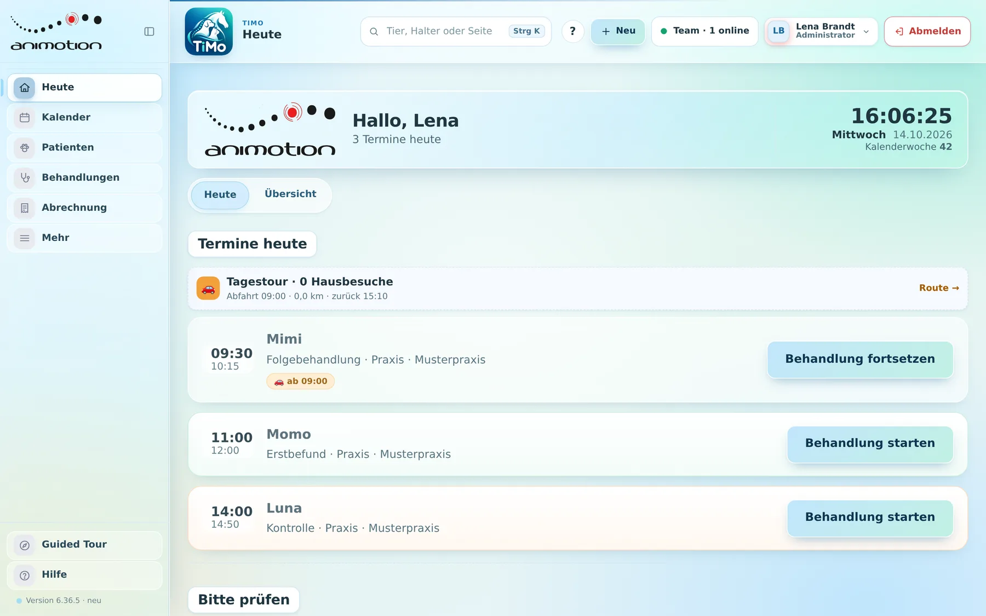Image resolution: width=986 pixels, height=616 pixels.
Task: Open Guided Tour in the sidebar
Action: point(85,545)
